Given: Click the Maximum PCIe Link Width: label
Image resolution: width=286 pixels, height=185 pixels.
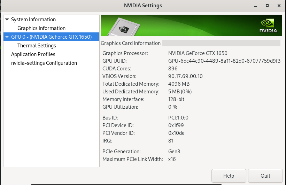Looking at the screenshot, I should (x=133, y=159).
